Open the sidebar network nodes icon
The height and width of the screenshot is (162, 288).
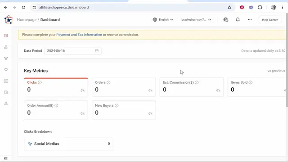[6, 103]
